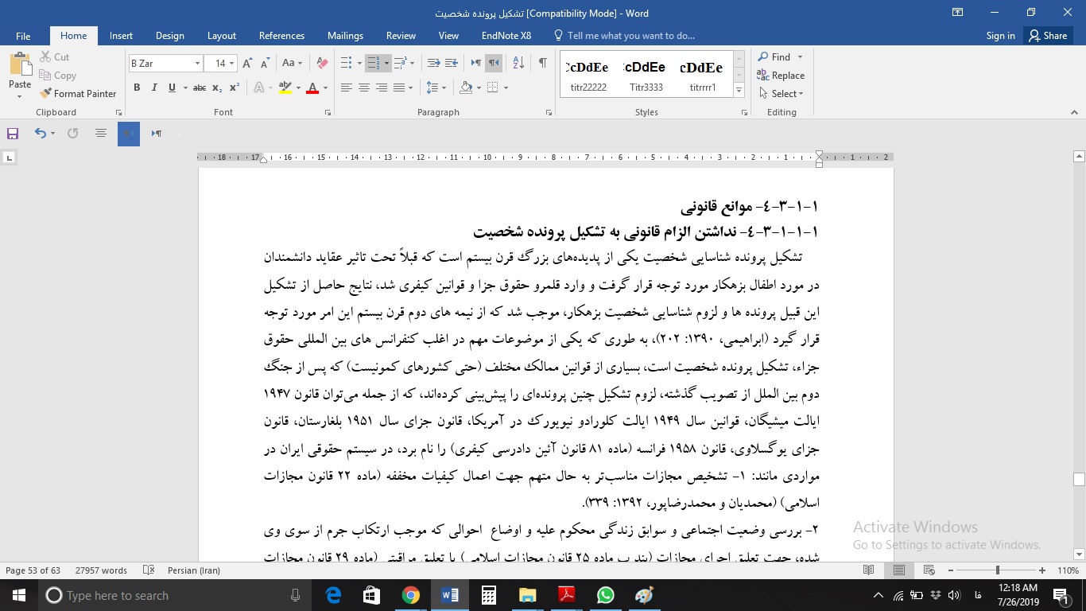This screenshot has width=1086, height=611.
Task: Grow the font size
Action: [x=246, y=62]
